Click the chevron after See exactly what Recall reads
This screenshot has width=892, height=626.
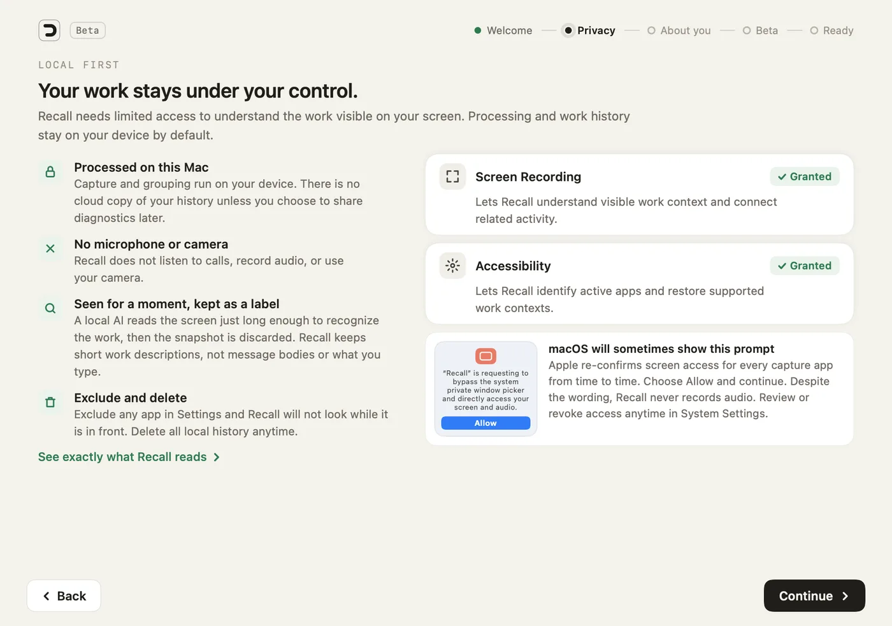(x=217, y=457)
